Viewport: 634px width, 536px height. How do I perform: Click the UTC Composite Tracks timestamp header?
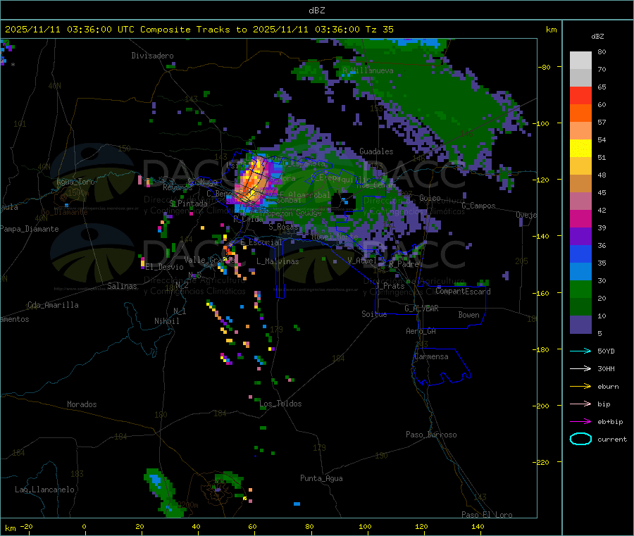199,30
